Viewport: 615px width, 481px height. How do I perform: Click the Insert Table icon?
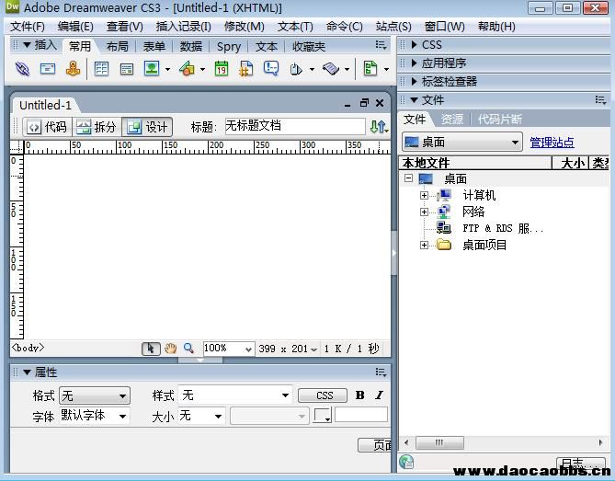coord(102,69)
